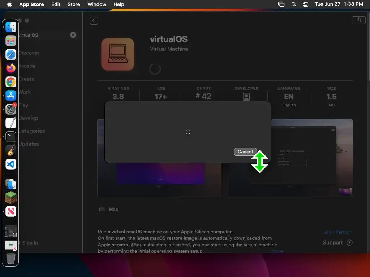
Task: Open News app from the Dock
Action: pyautogui.click(x=11, y=211)
